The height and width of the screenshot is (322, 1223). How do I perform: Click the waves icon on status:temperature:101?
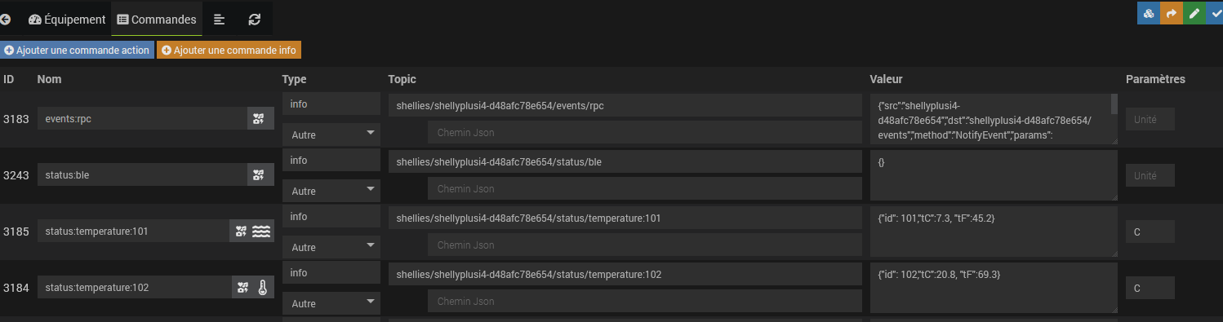point(261,232)
